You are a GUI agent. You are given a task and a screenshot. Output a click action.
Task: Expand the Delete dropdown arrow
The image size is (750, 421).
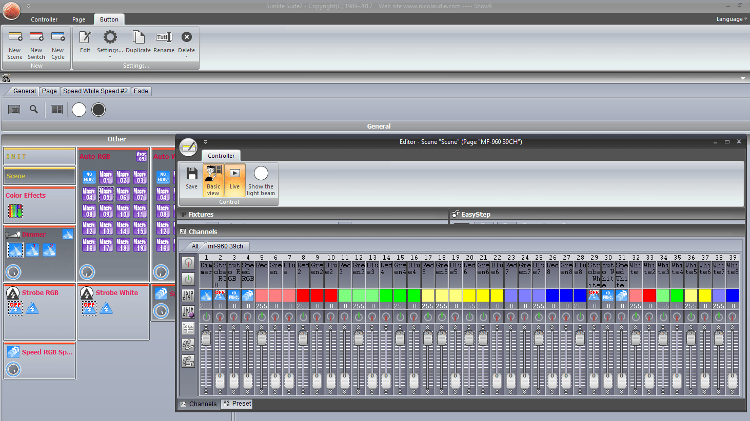(x=186, y=56)
